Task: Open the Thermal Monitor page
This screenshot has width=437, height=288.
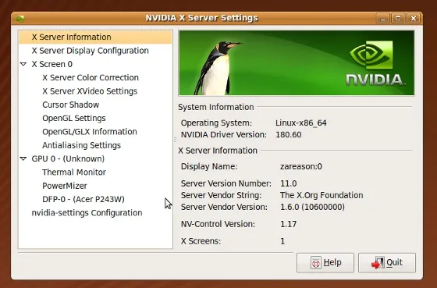Action: tap(74, 172)
